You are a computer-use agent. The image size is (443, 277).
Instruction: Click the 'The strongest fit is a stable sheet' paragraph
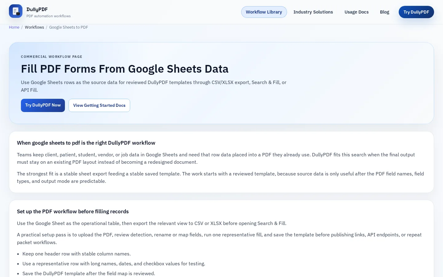[220, 178]
